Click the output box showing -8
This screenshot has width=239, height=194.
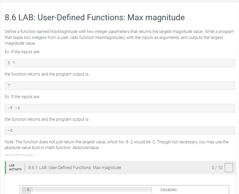[x=120, y=131]
